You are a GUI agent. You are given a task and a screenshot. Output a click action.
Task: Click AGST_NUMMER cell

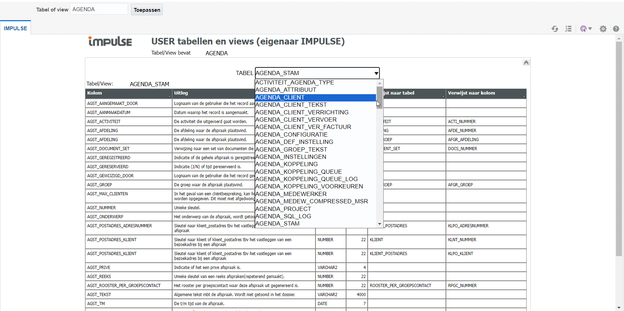click(x=129, y=208)
